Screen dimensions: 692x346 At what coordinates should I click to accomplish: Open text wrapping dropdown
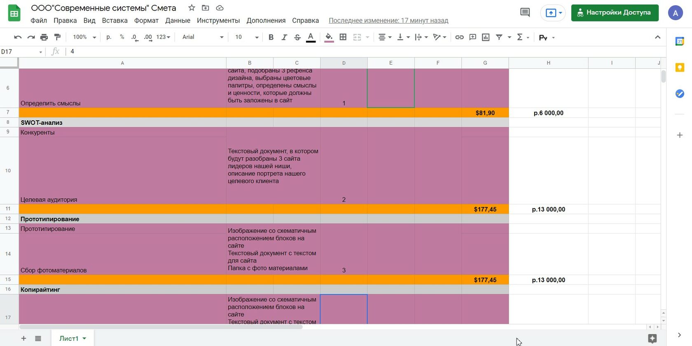click(421, 37)
